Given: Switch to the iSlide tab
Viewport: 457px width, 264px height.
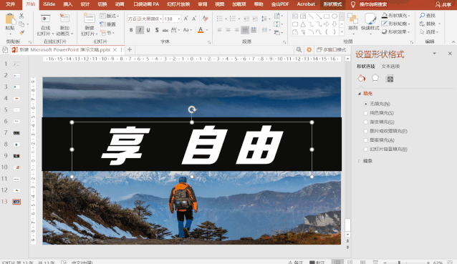Looking at the screenshot, I should pos(49,4).
